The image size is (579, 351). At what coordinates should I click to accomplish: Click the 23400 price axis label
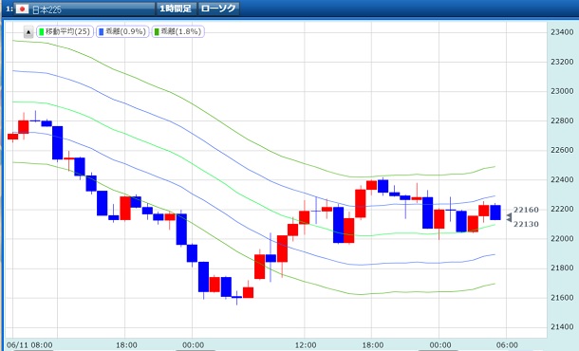pos(562,32)
